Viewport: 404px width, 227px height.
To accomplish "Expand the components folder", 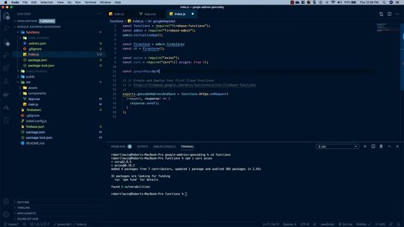I will pyautogui.click(x=37, y=93).
